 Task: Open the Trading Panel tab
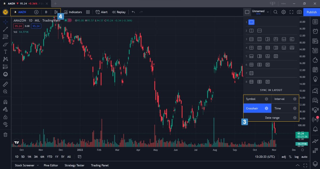point(100,165)
